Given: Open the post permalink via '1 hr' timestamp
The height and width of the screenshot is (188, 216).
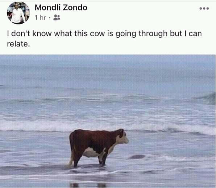Looking at the screenshot, I should [x=40, y=18].
